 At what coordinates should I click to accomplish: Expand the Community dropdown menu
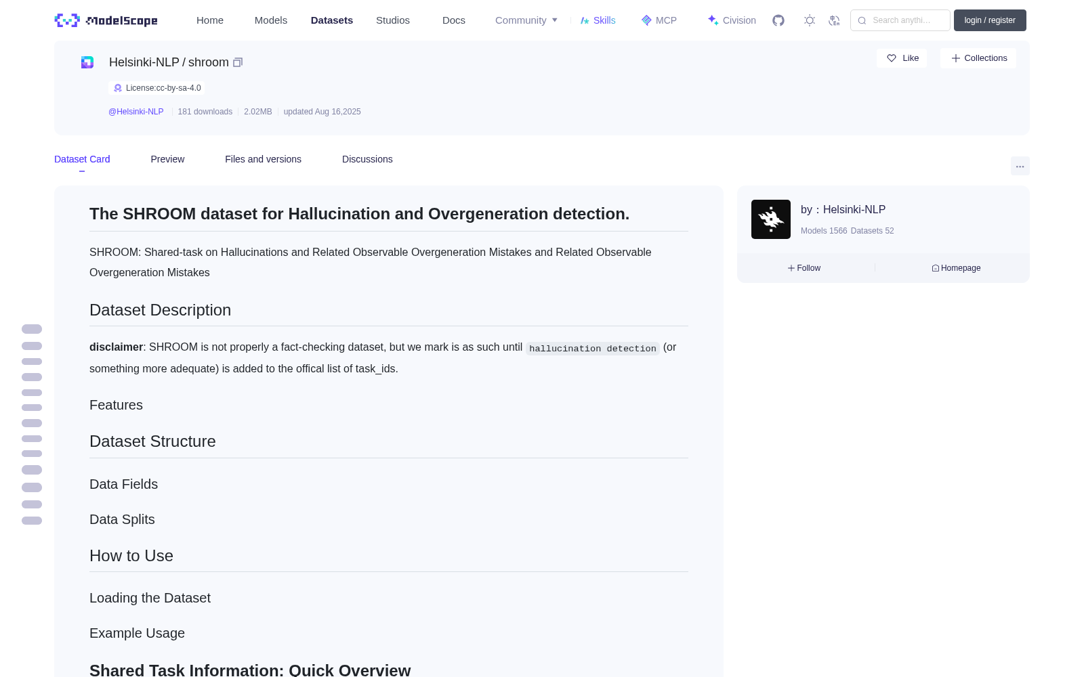point(526,20)
